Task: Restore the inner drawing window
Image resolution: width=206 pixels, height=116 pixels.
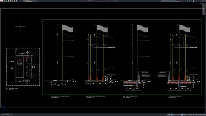Action: 202,4
